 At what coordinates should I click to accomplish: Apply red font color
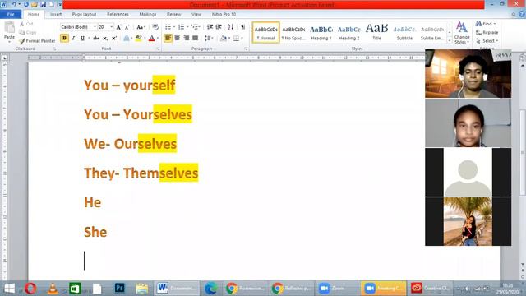coord(151,38)
